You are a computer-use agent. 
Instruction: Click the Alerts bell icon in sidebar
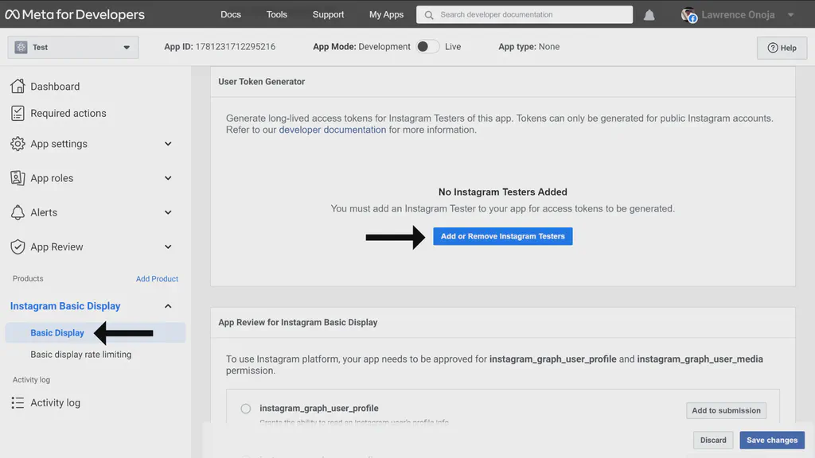[x=18, y=212]
